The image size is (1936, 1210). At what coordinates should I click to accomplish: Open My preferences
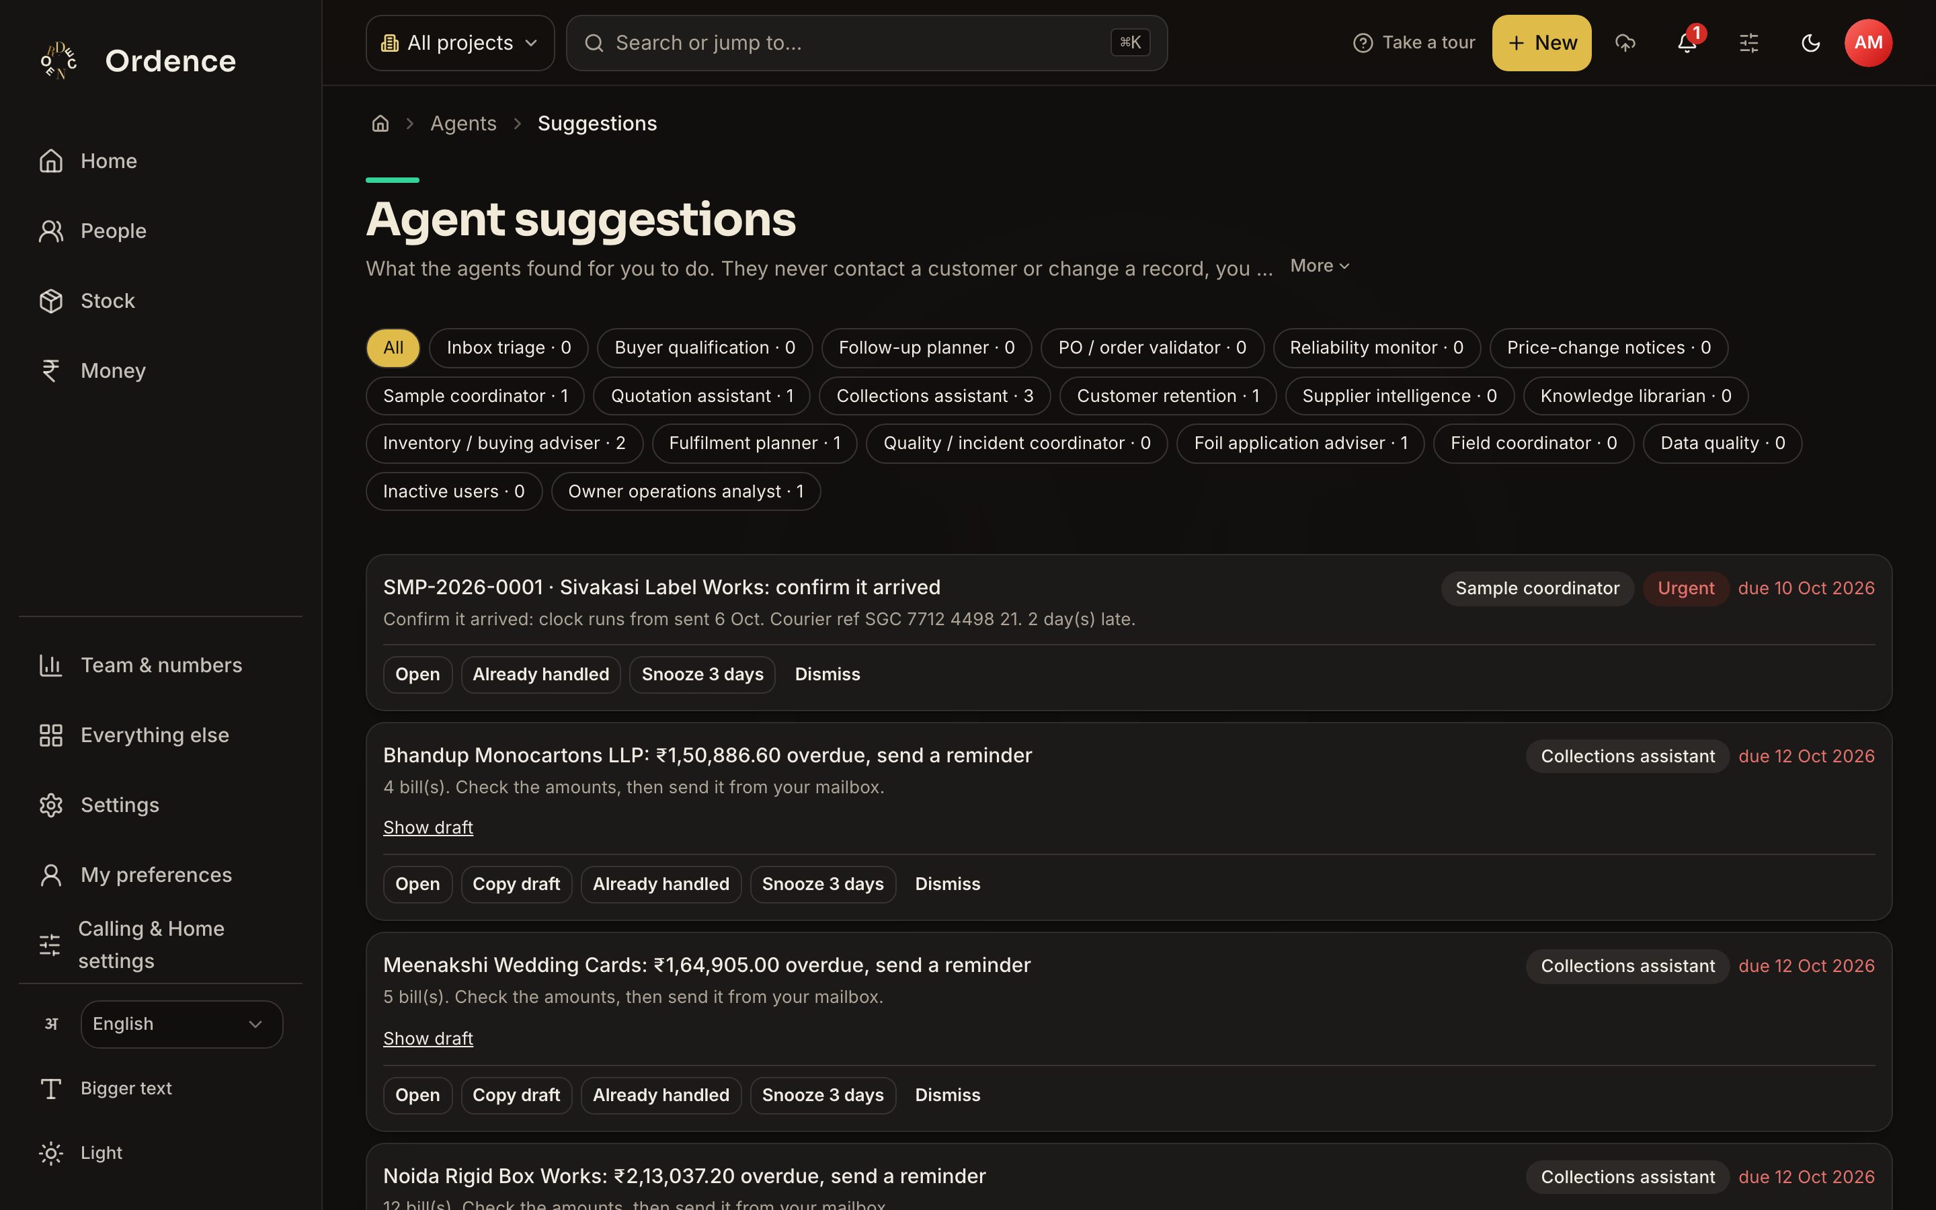click(x=160, y=875)
